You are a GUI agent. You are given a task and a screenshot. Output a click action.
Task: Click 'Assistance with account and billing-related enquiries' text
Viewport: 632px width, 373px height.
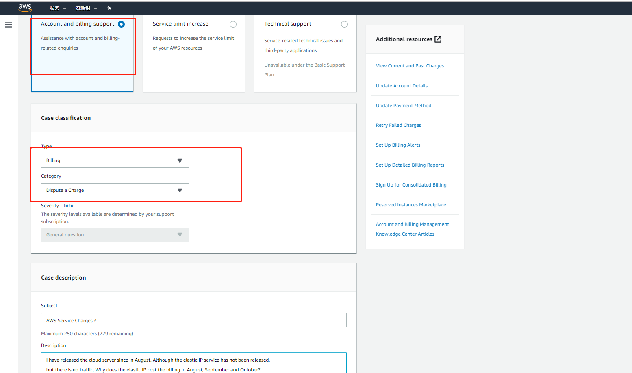(80, 43)
